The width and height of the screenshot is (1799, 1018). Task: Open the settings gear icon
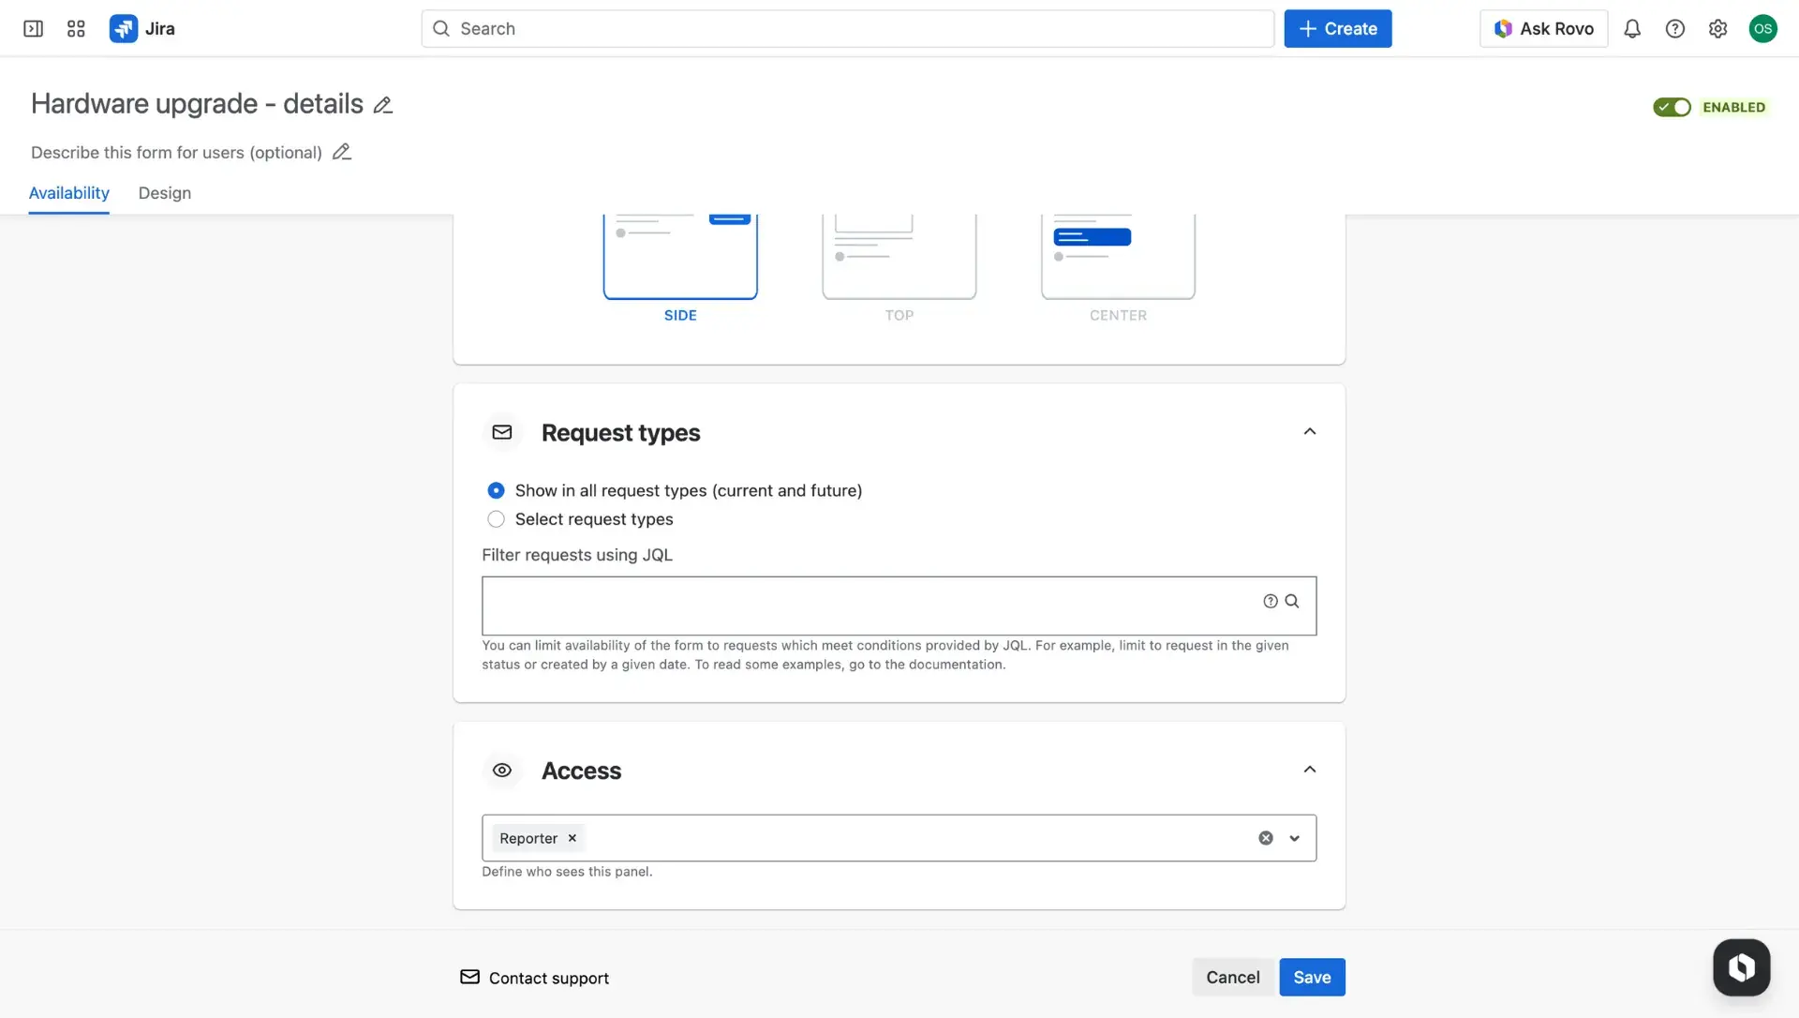click(1717, 28)
